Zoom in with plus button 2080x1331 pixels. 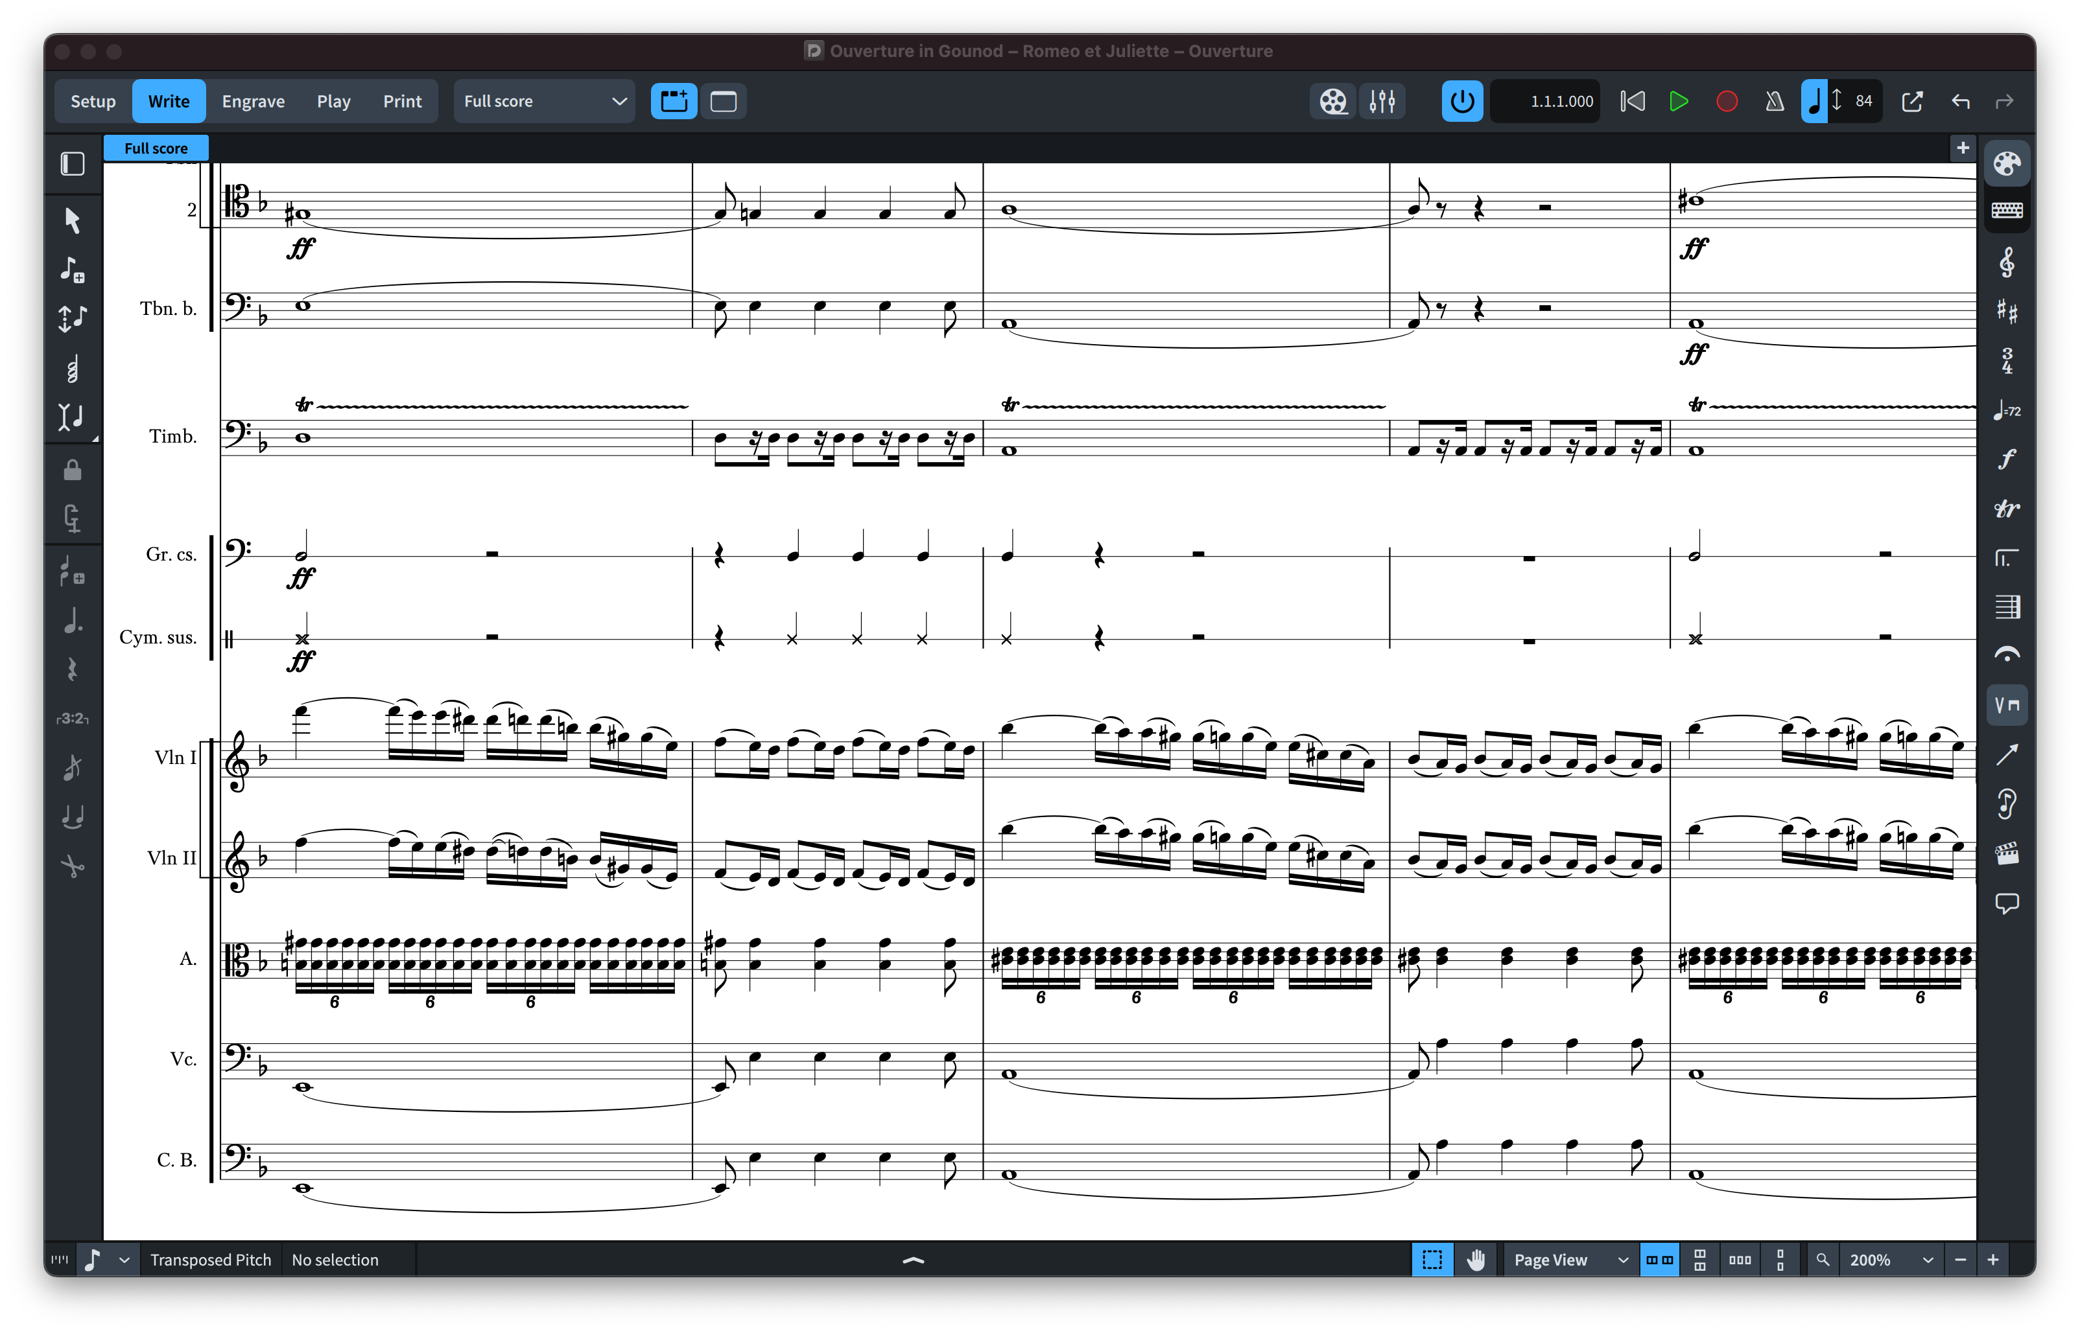pos(1992,1259)
